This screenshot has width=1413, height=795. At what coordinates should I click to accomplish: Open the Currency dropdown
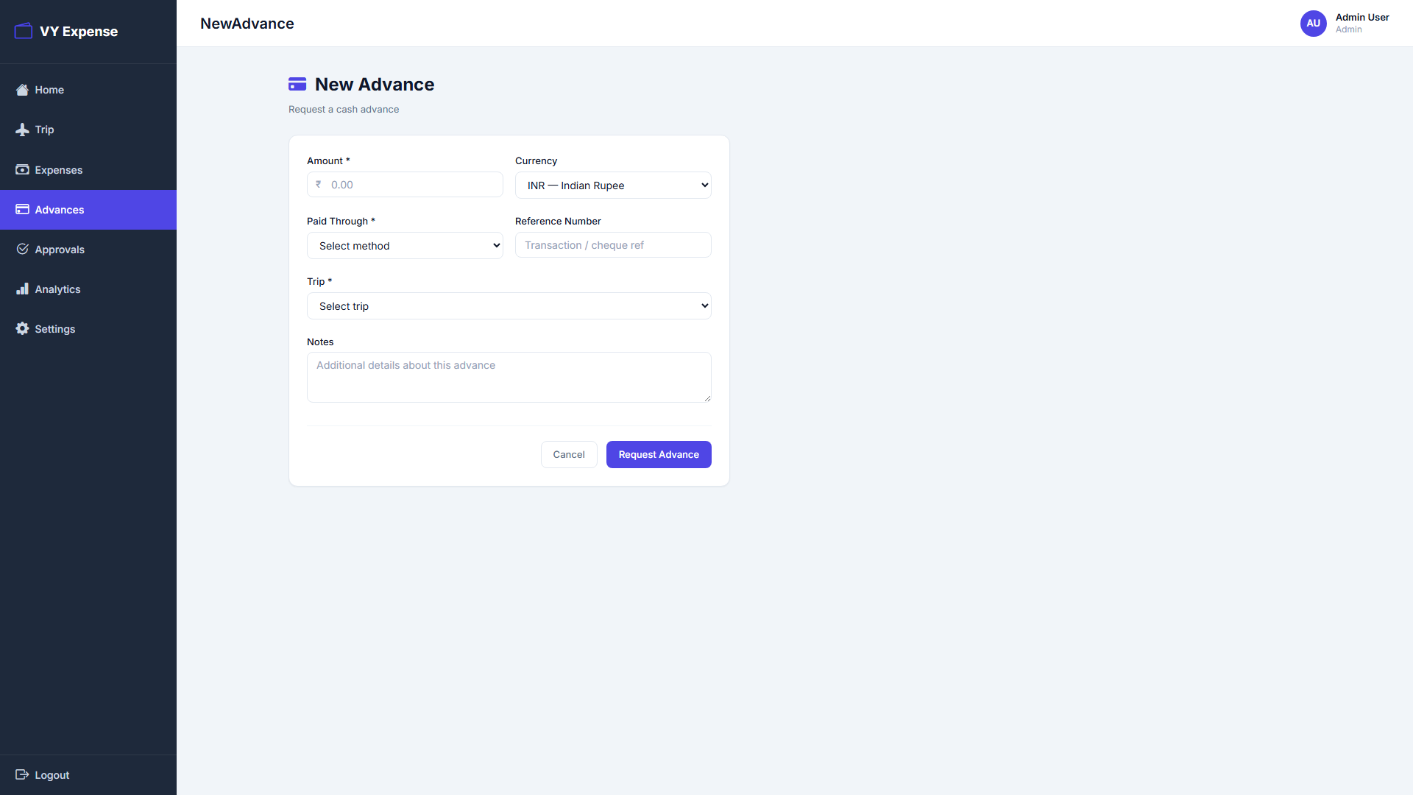pyautogui.click(x=613, y=185)
